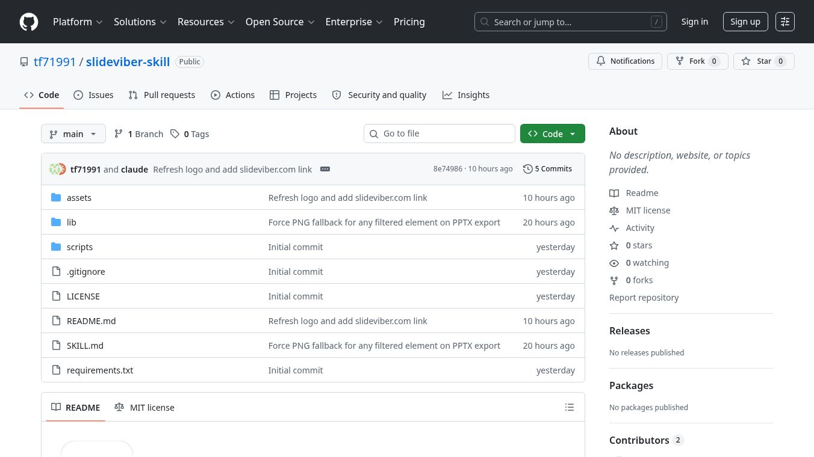Open the Packages heading link

631,385
